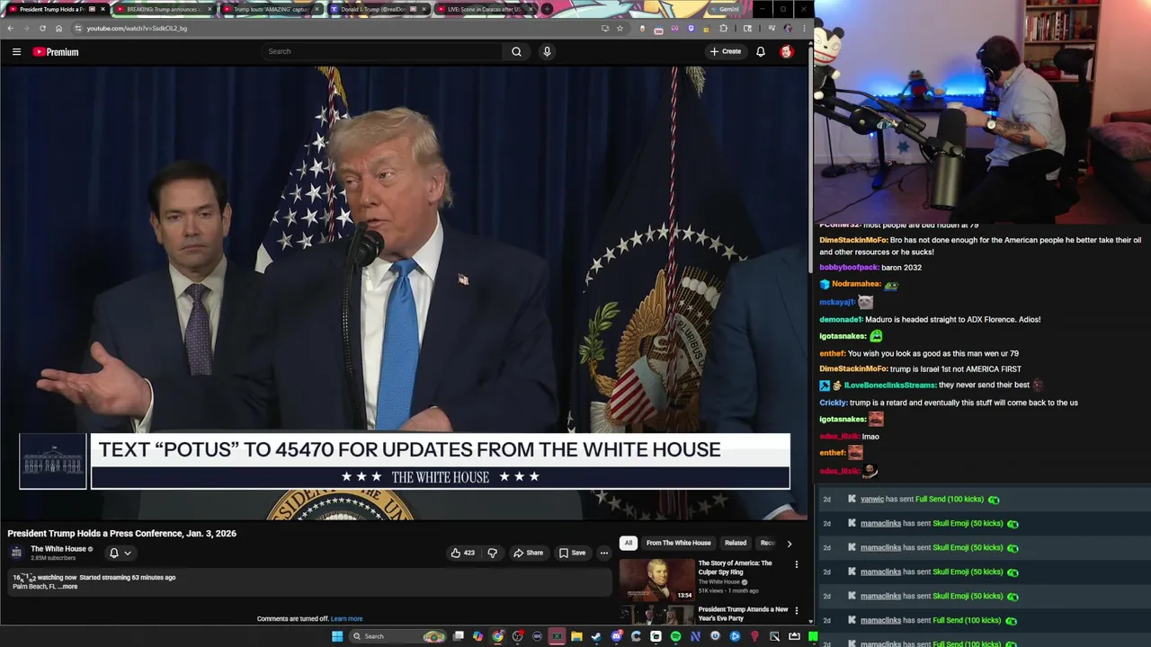Viewport: 1151px width, 647px height.
Task: Switch to 'LIVE: Scene in Caracas' tab
Action: [485, 9]
